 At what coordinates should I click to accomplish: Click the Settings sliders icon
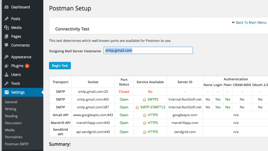tap(6, 92)
